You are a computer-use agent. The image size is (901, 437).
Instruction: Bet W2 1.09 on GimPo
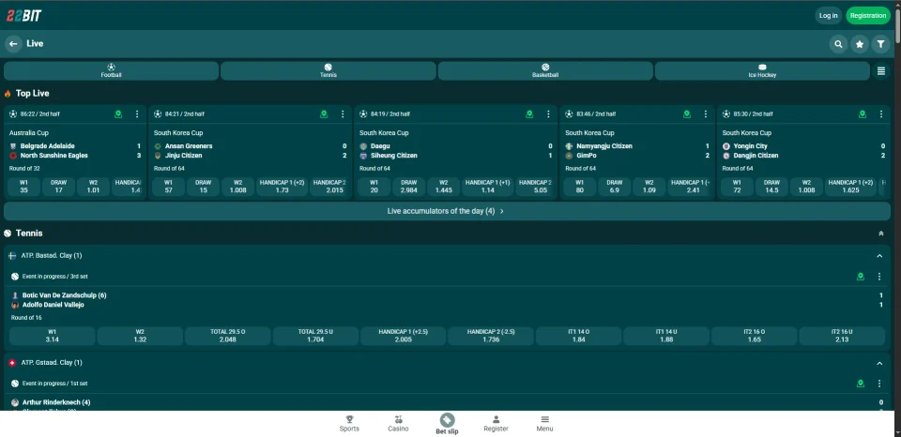tap(649, 187)
